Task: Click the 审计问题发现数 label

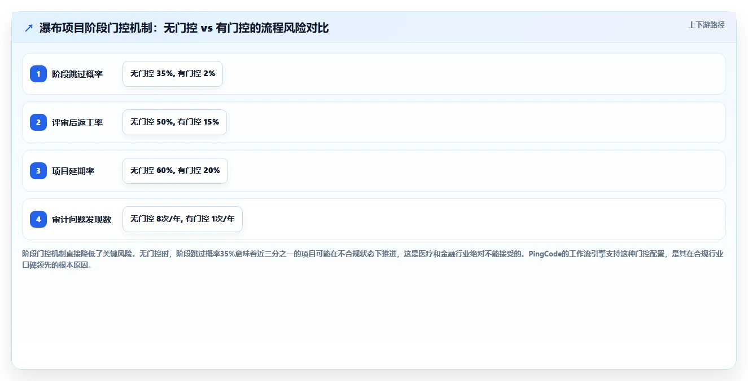Action: pos(82,219)
